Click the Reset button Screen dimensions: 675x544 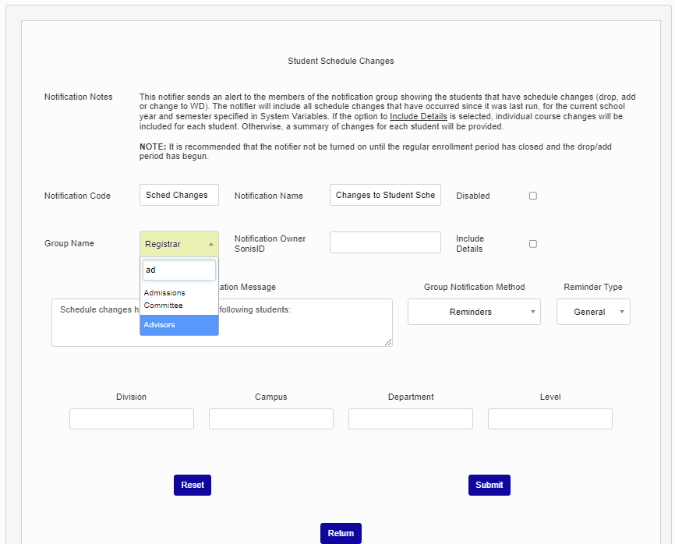(192, 485)
